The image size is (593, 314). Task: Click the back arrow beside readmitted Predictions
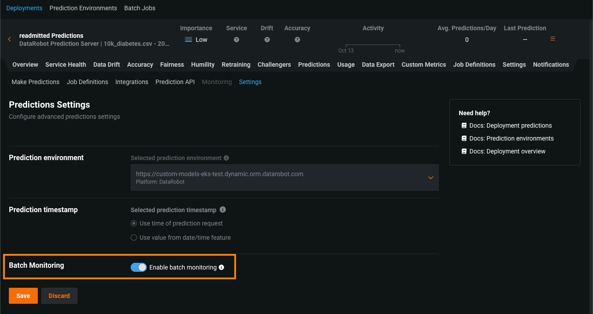(9, 40)
